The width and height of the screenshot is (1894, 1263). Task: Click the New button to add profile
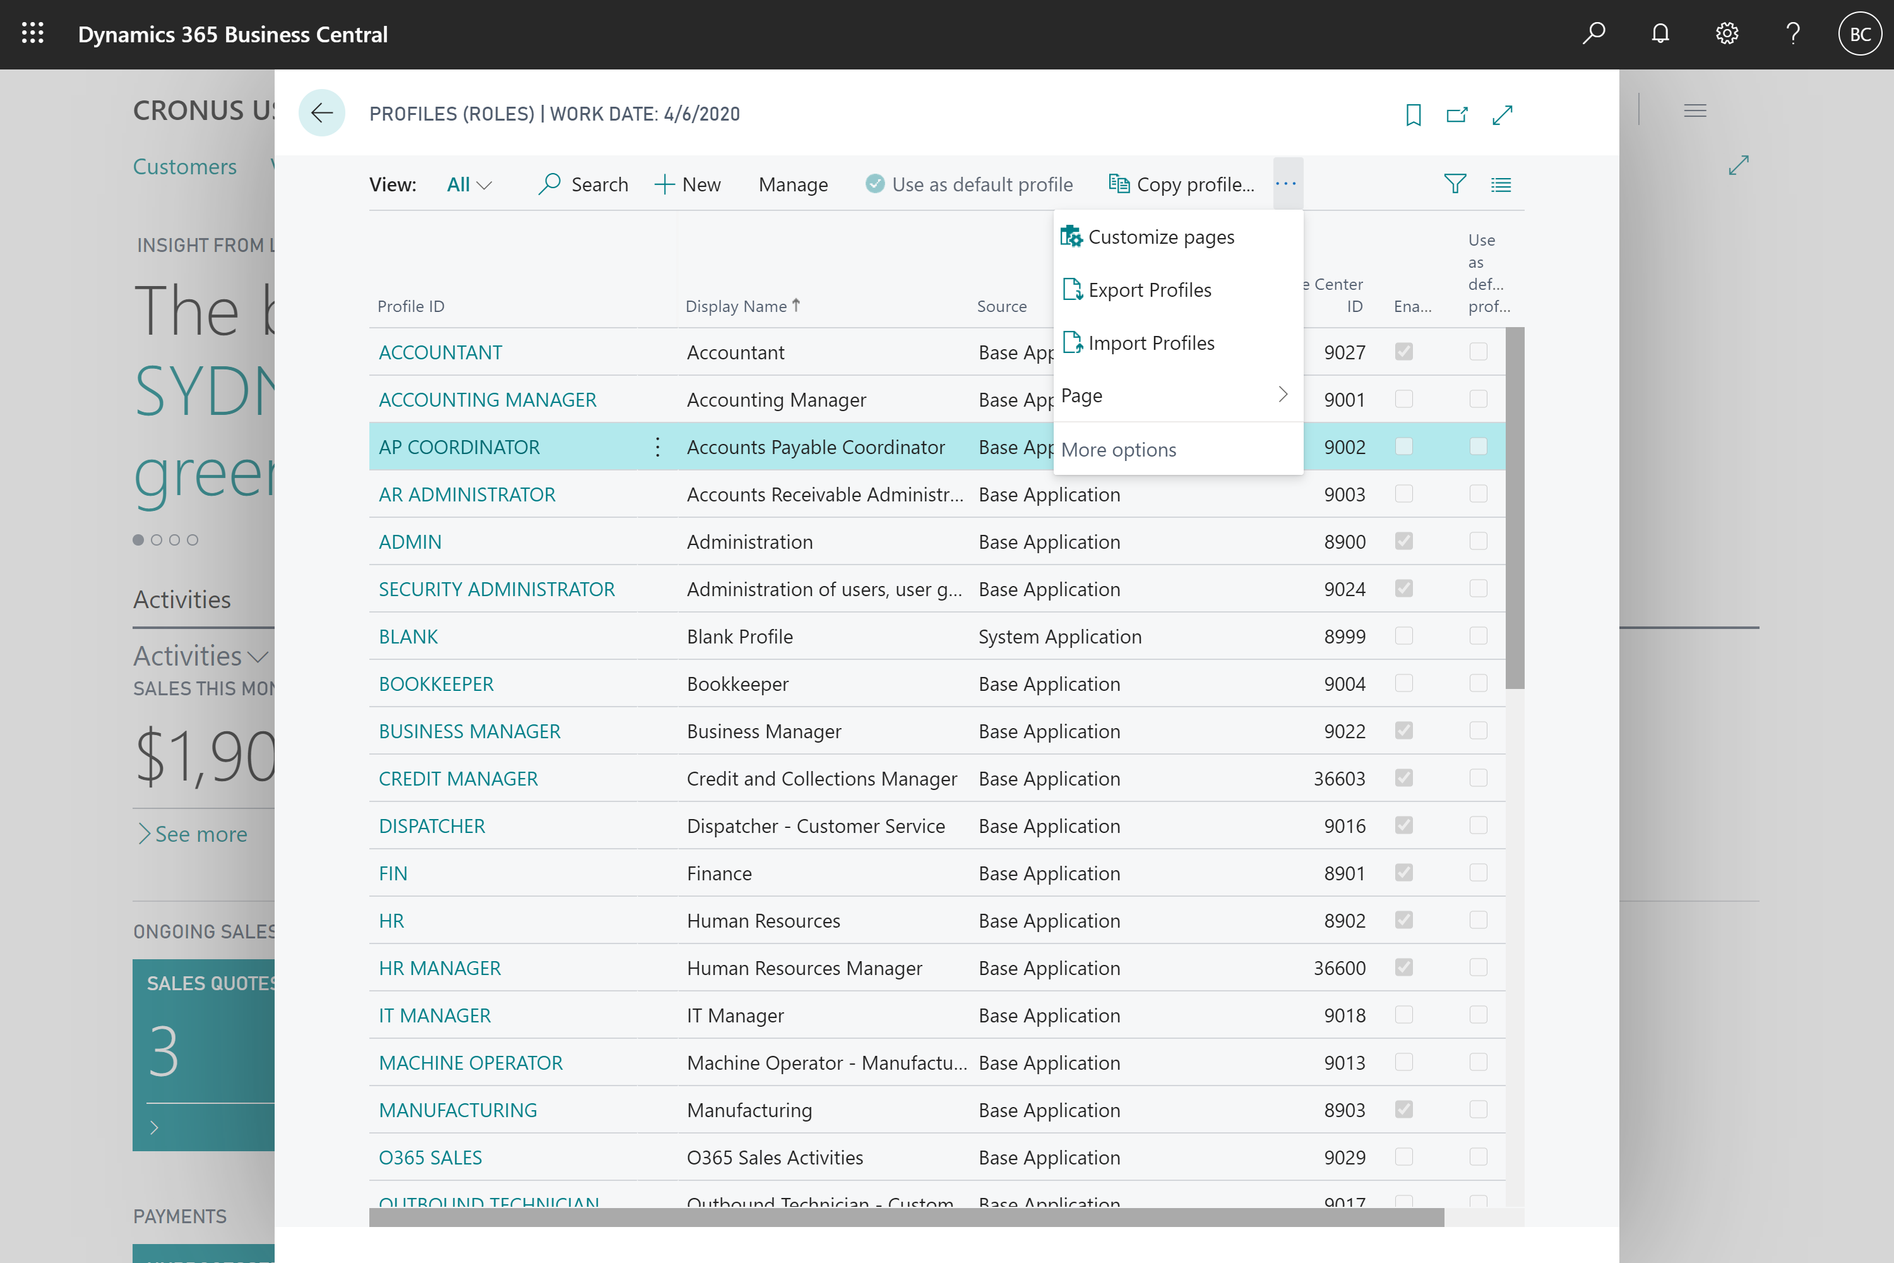[686, 183]
